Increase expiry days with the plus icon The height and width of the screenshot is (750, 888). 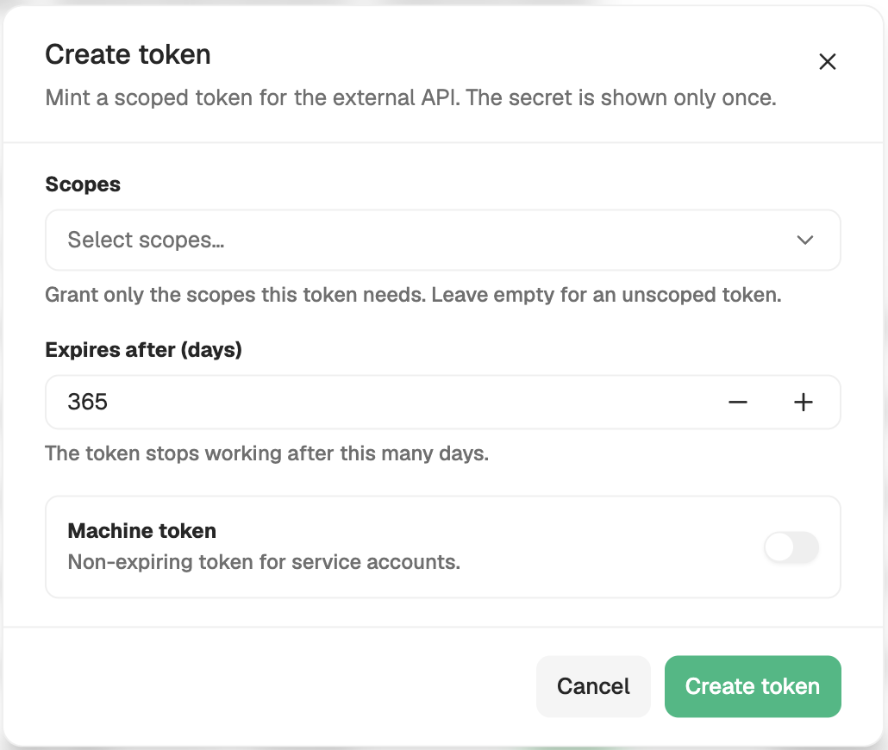coord(803,403)
